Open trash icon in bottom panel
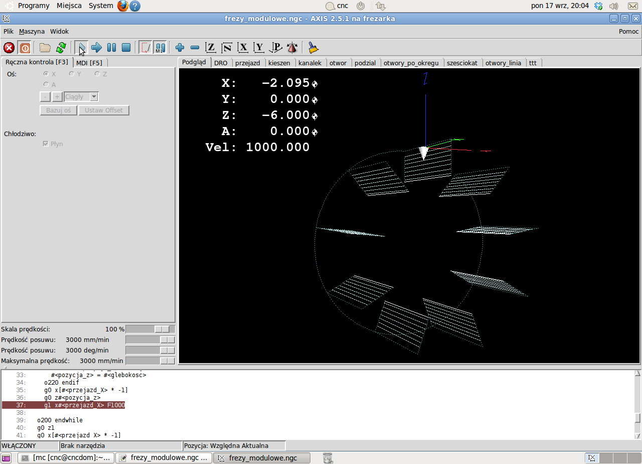This screenshot has width=642, height=464. pyautogui.click(x=328, y=457)
